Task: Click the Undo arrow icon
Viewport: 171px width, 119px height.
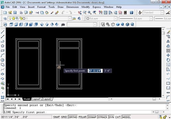Action: (x=63, y=13)
